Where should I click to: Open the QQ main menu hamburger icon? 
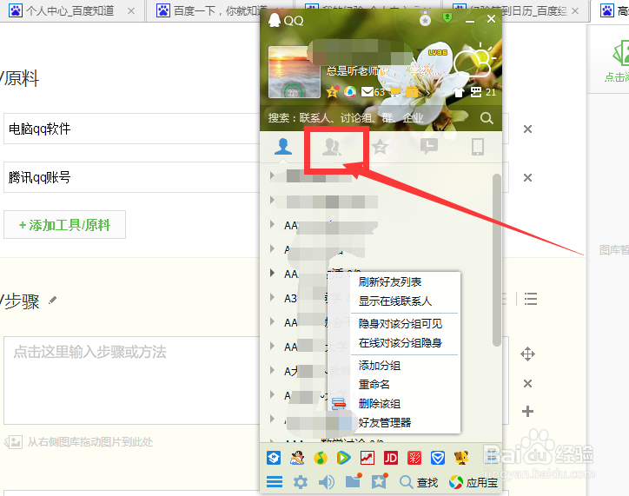tap(275, 481)
